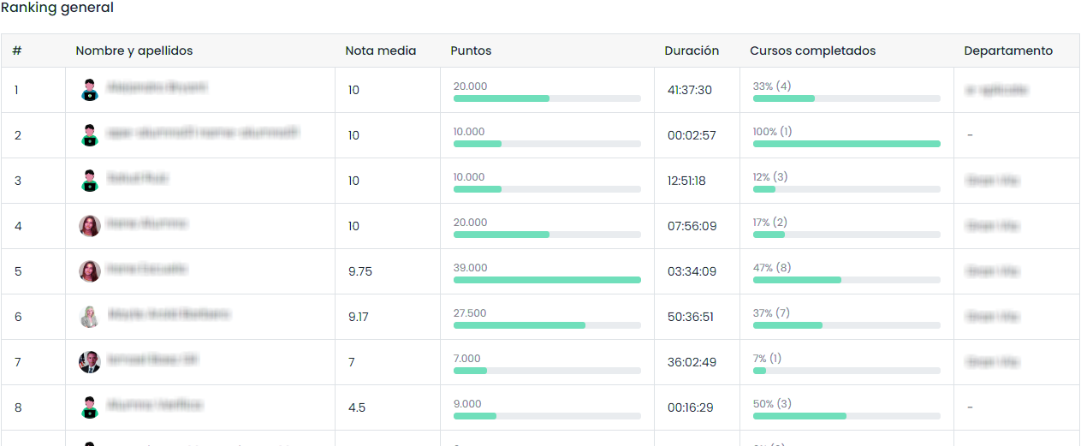Image resolution: width=1081 pixels, height=446 pixels.
Task: Sort by the Nota media column header
Action: (380, 51)
